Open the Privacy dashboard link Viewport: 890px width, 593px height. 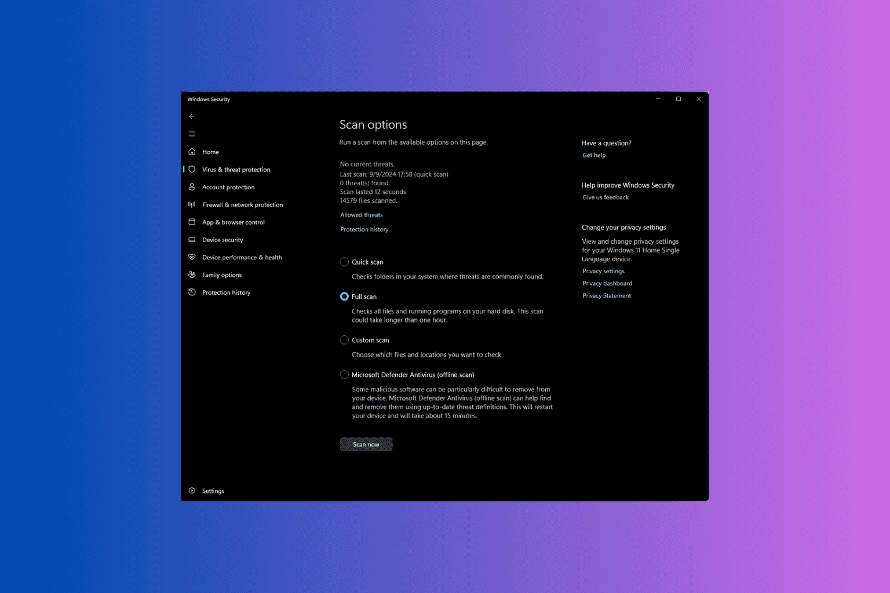(607, 283)
